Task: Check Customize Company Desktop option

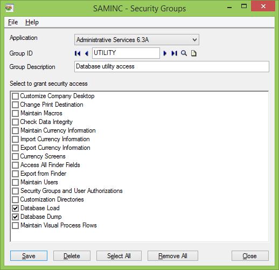Action: pyautogui.click(x=15, y=96)
